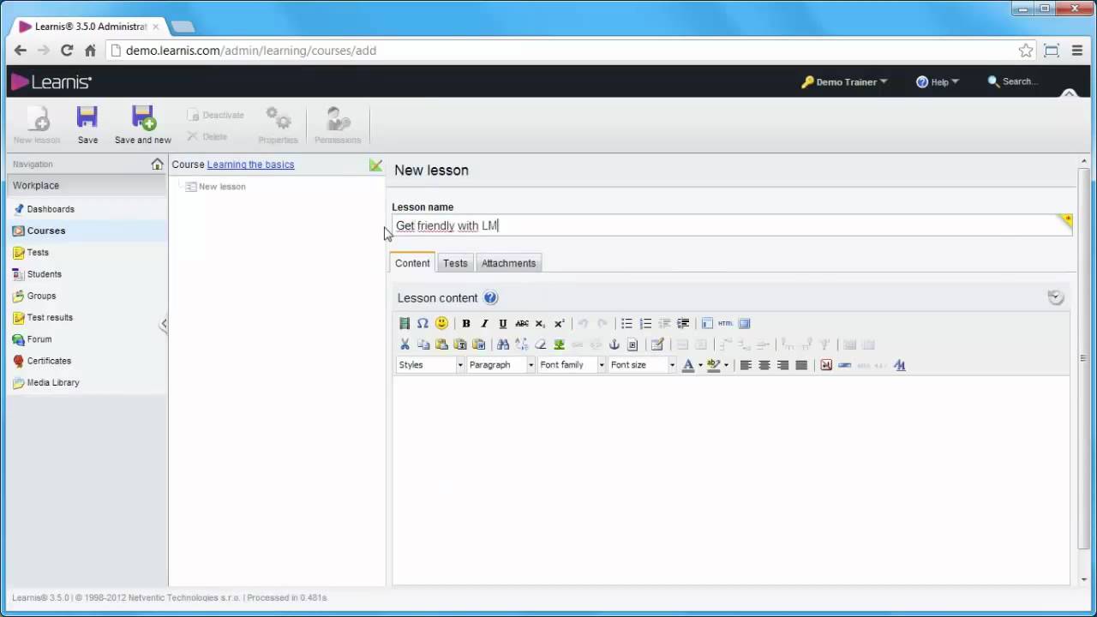Insert a numbered list
1097x617 pixels.
pyautogui.click(x=645, y=323)
